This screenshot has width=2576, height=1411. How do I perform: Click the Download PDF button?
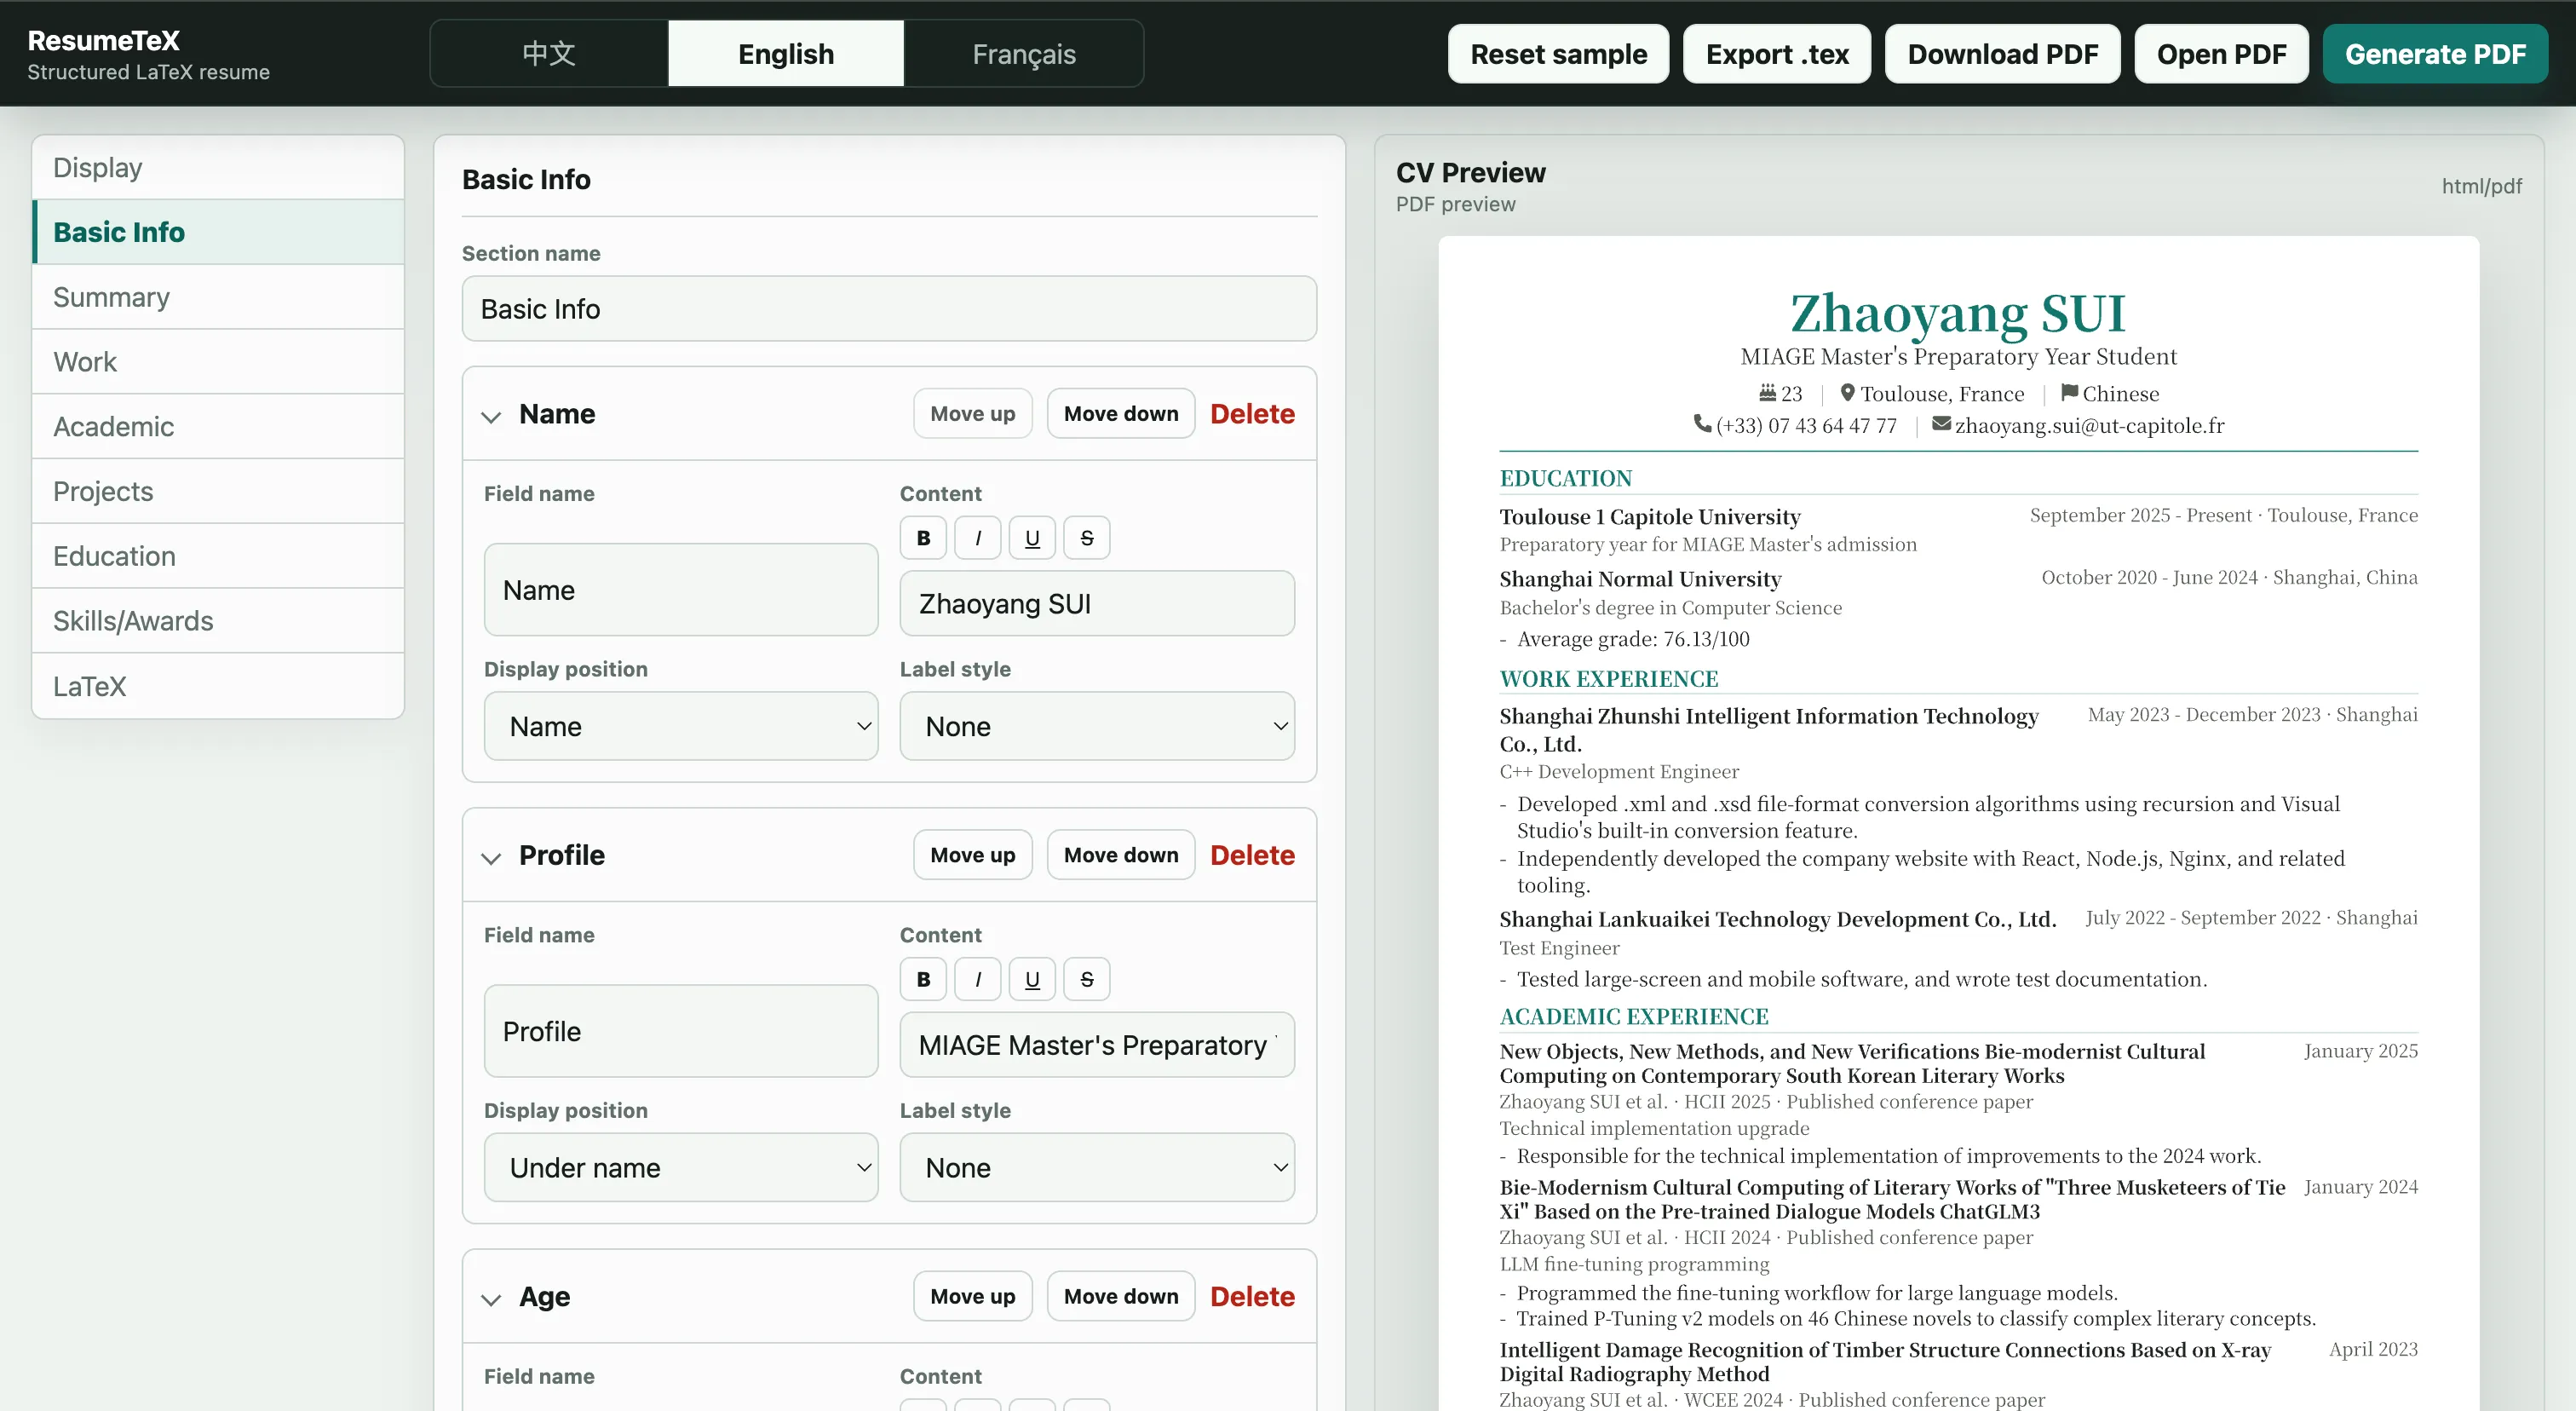click(2002, 54)
